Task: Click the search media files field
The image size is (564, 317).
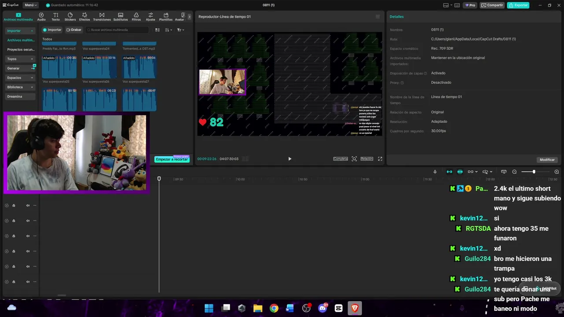Action: click(117, 30)
